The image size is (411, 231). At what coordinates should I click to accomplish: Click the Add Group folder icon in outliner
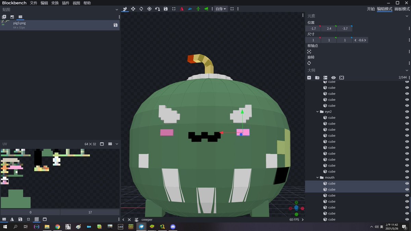pos(317,78)
